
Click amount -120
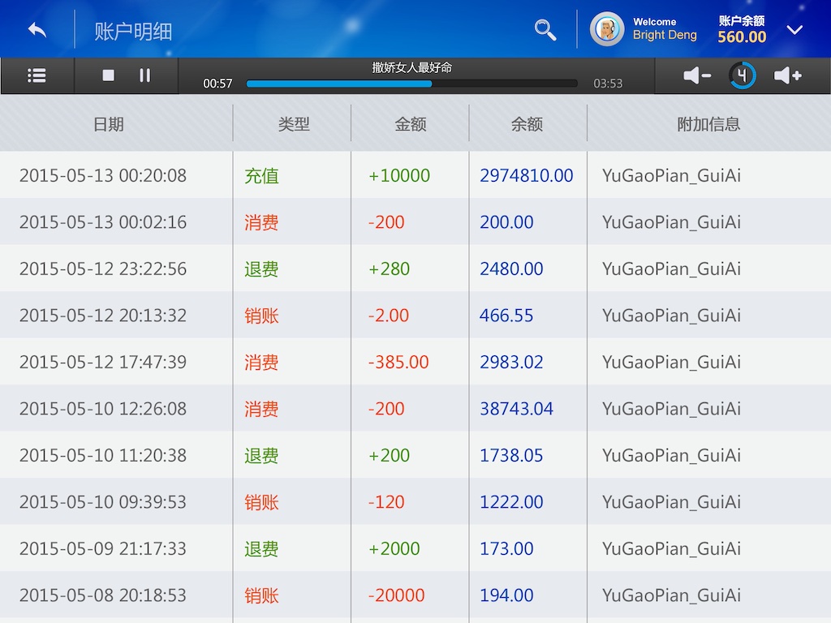[386, 501]
